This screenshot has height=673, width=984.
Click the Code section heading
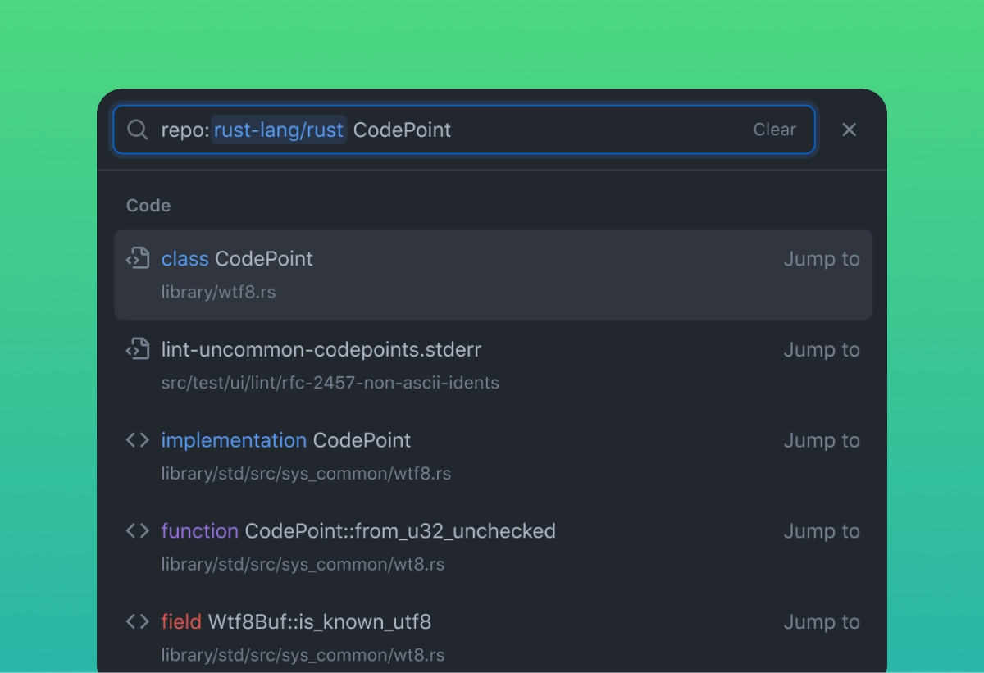148,206
